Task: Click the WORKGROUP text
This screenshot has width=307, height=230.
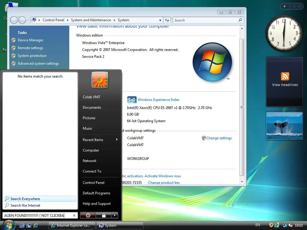Action: click(x=138, y=159)
